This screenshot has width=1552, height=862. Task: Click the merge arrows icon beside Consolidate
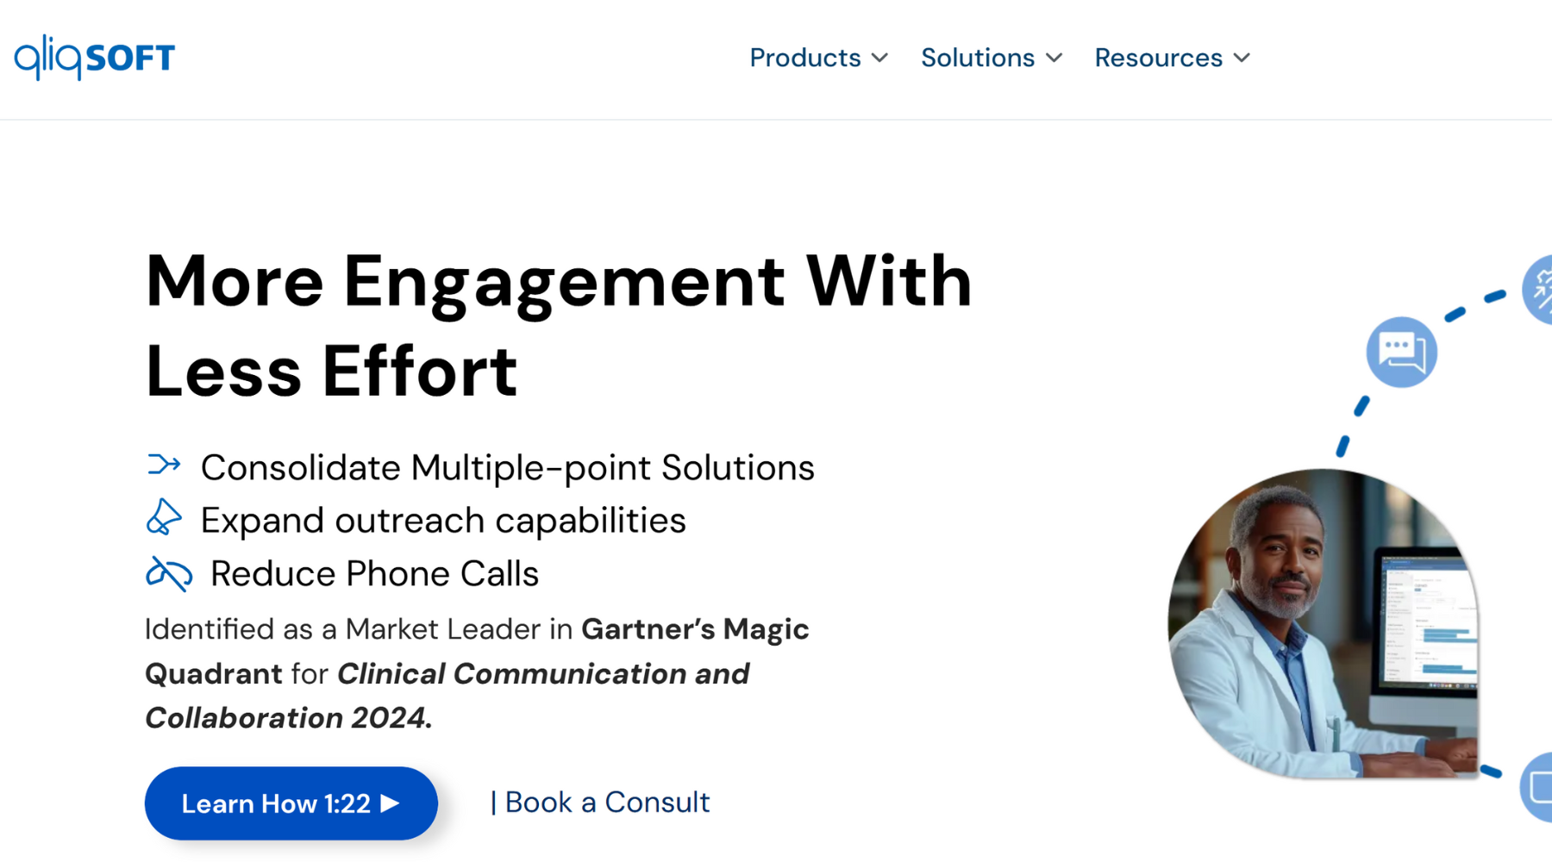[164, 465]
